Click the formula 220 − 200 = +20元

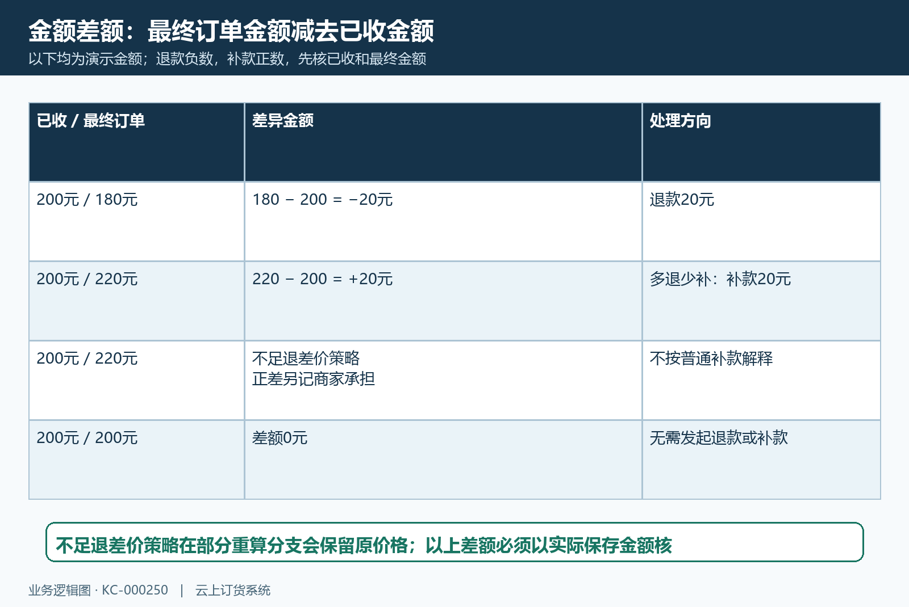pyautogui.click(x=323, y=279)
